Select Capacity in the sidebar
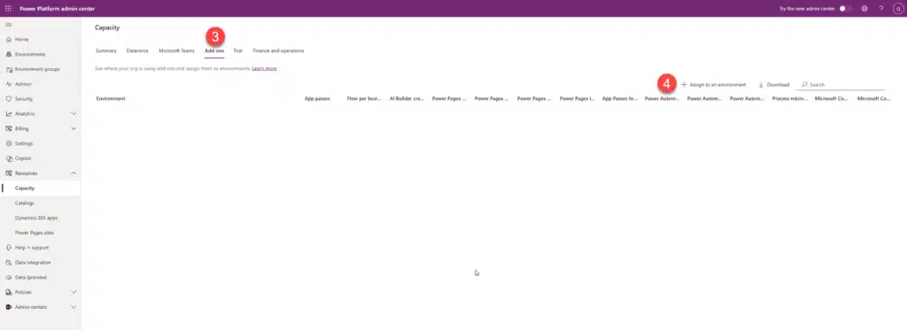Viewport: 907px width, 330px height. (41, 188)
